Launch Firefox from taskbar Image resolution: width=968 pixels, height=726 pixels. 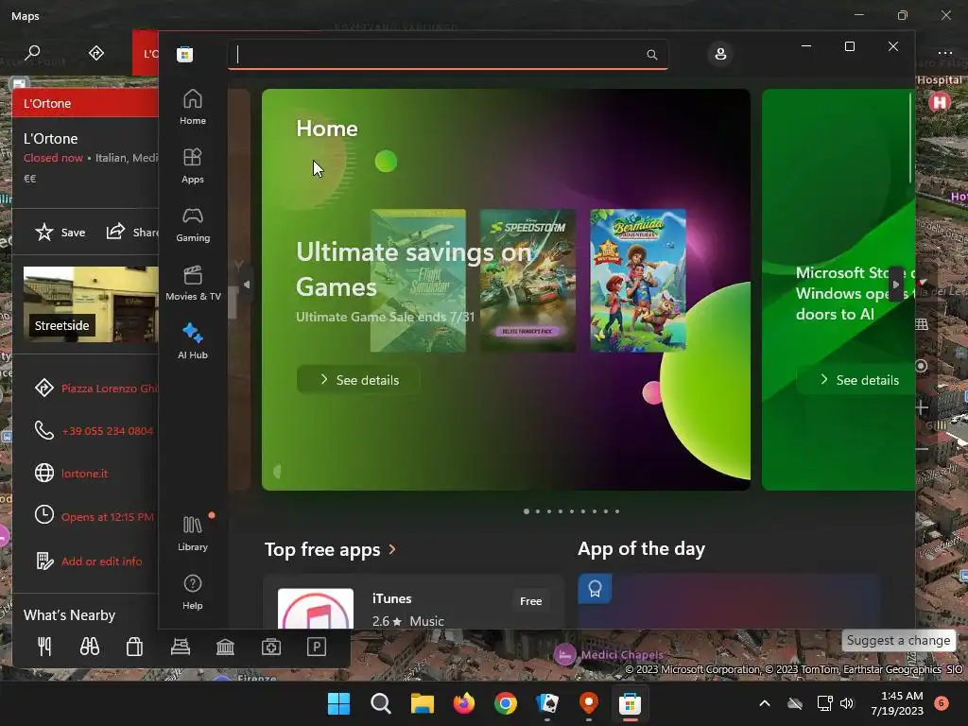463,703
